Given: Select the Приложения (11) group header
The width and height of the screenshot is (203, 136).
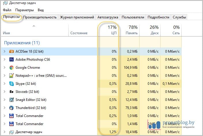Looking at the screenshot, I should pyautogui.click(x=22, y=43).
